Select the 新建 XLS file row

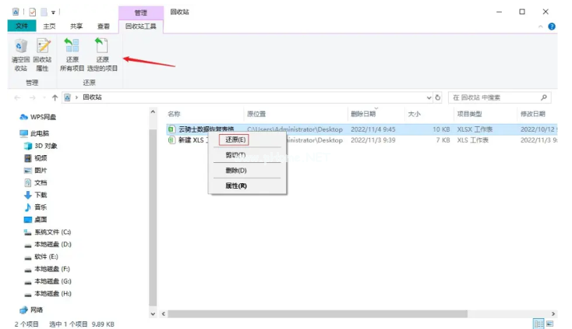362,140
